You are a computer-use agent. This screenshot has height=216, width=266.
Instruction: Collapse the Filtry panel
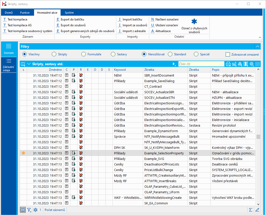coord(257,46)
